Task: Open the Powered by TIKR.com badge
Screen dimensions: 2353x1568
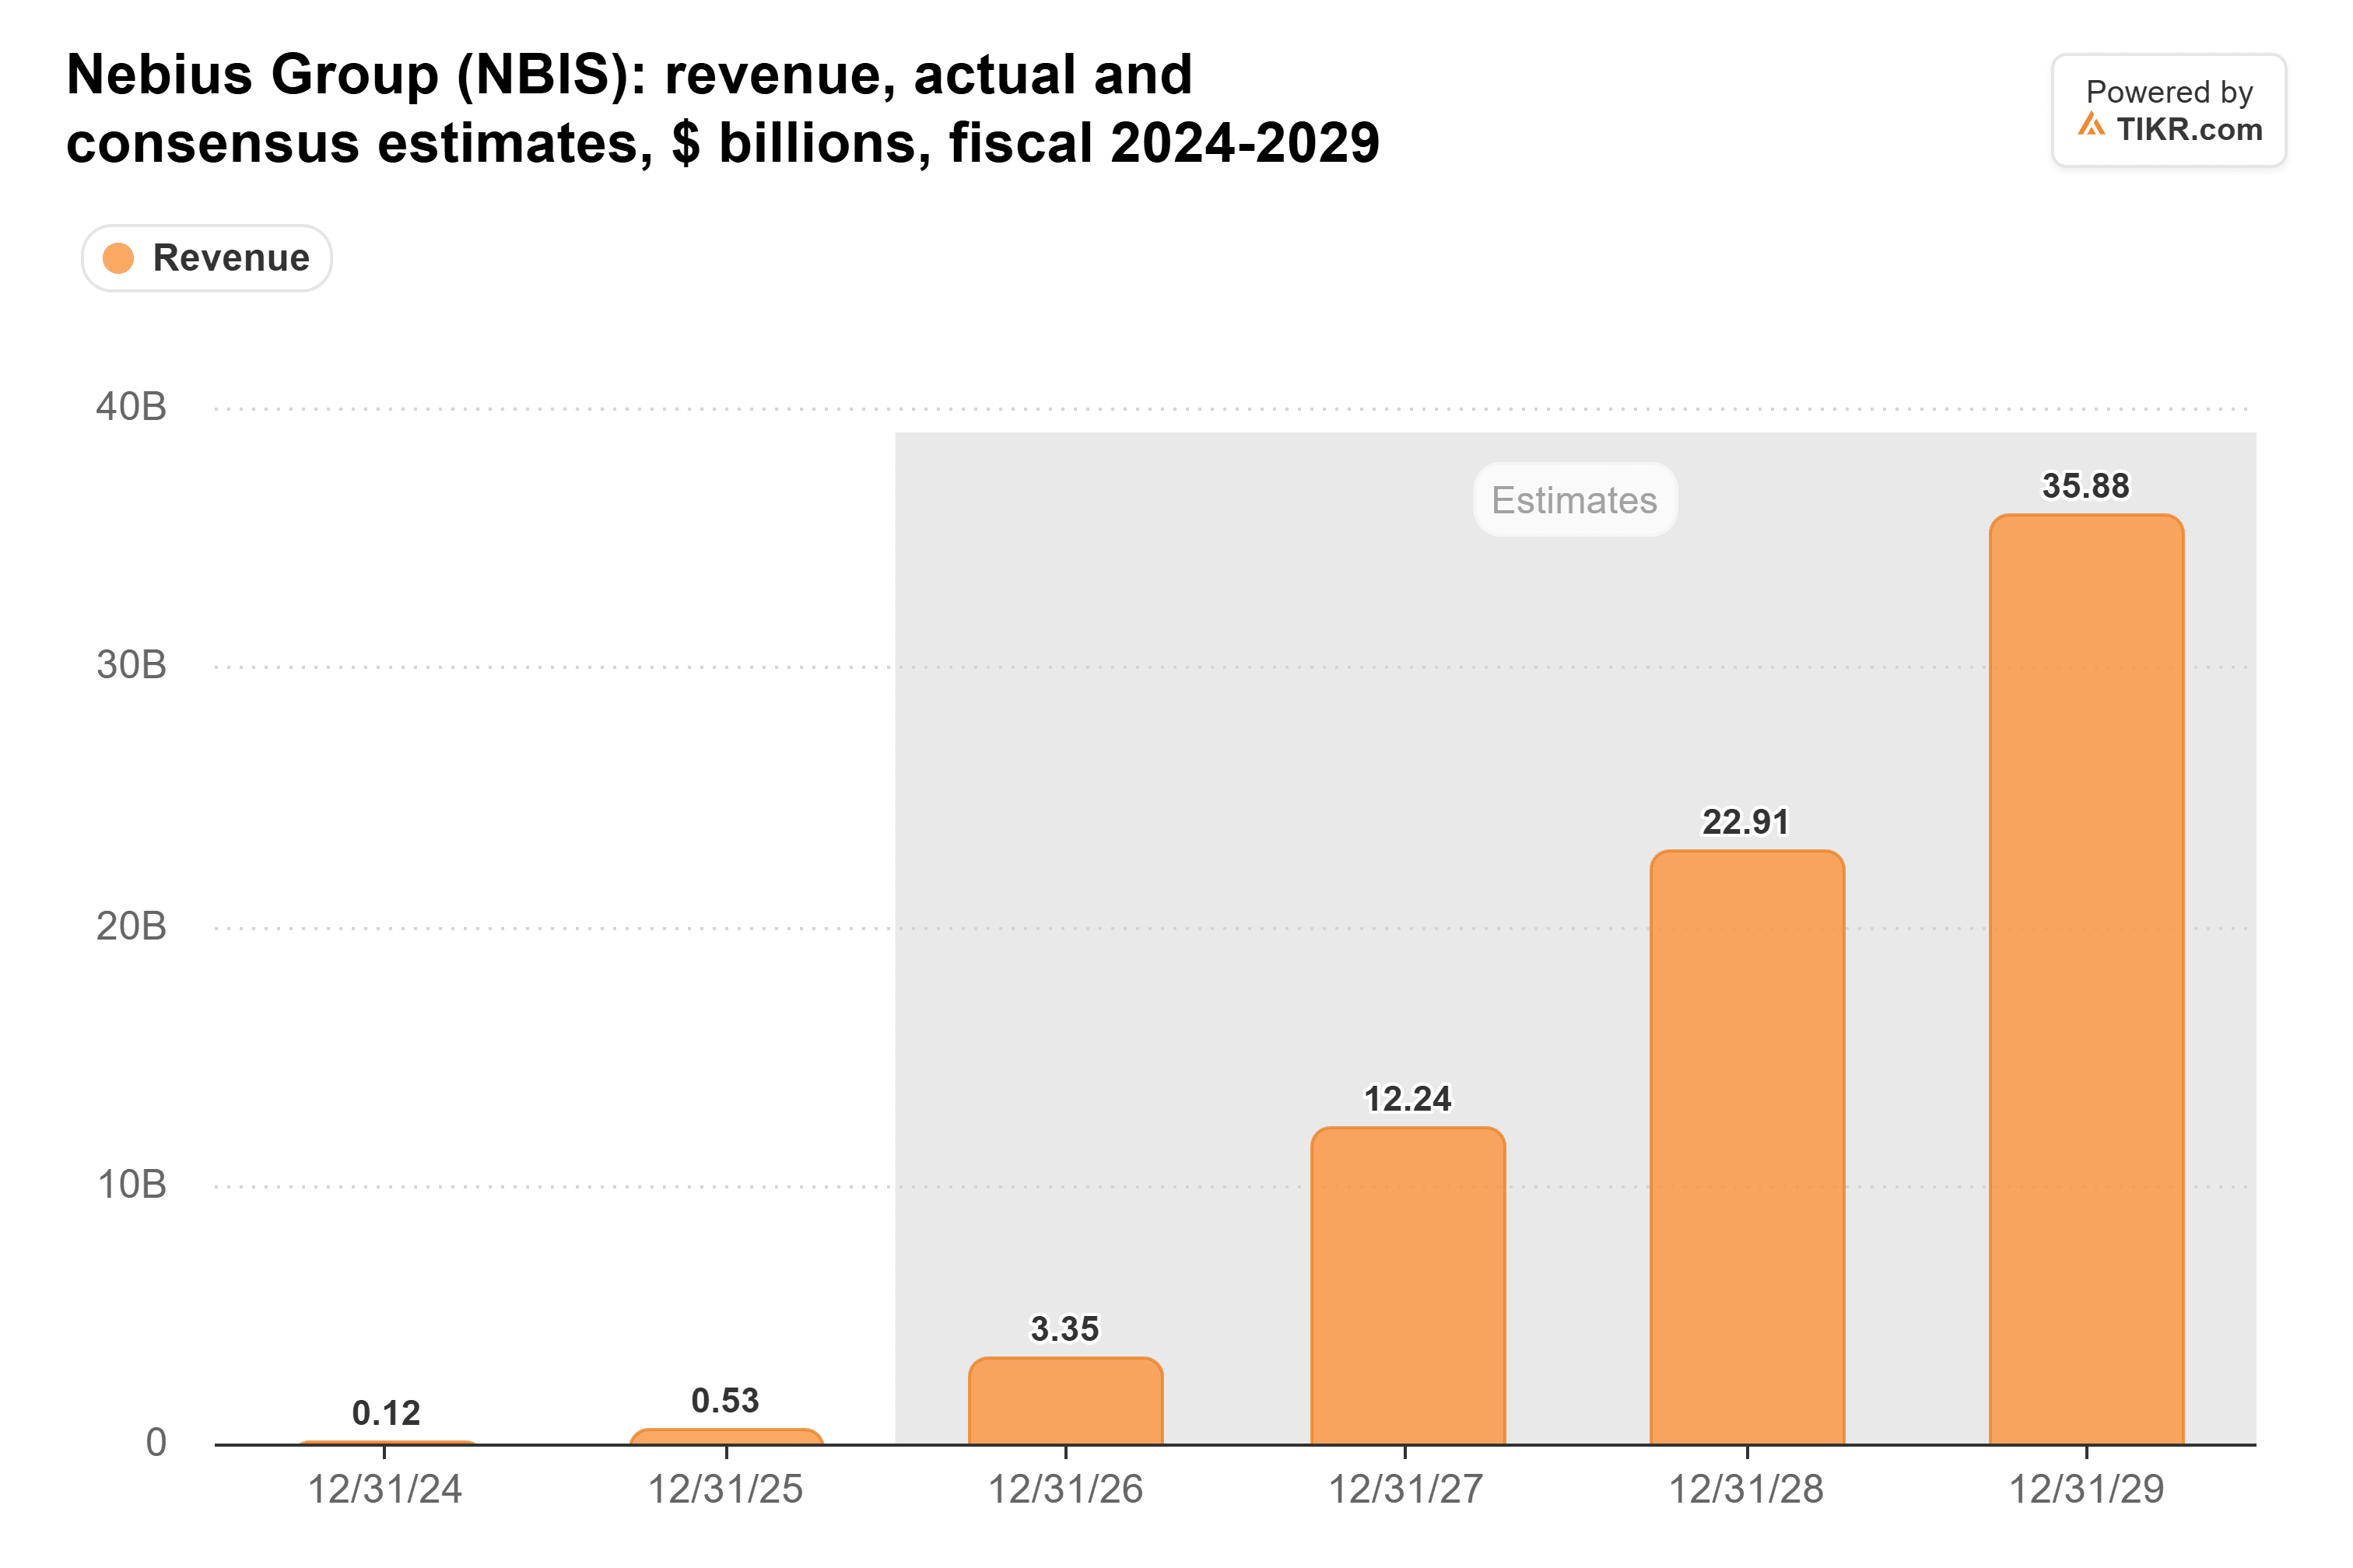Action: point(2169,110)
